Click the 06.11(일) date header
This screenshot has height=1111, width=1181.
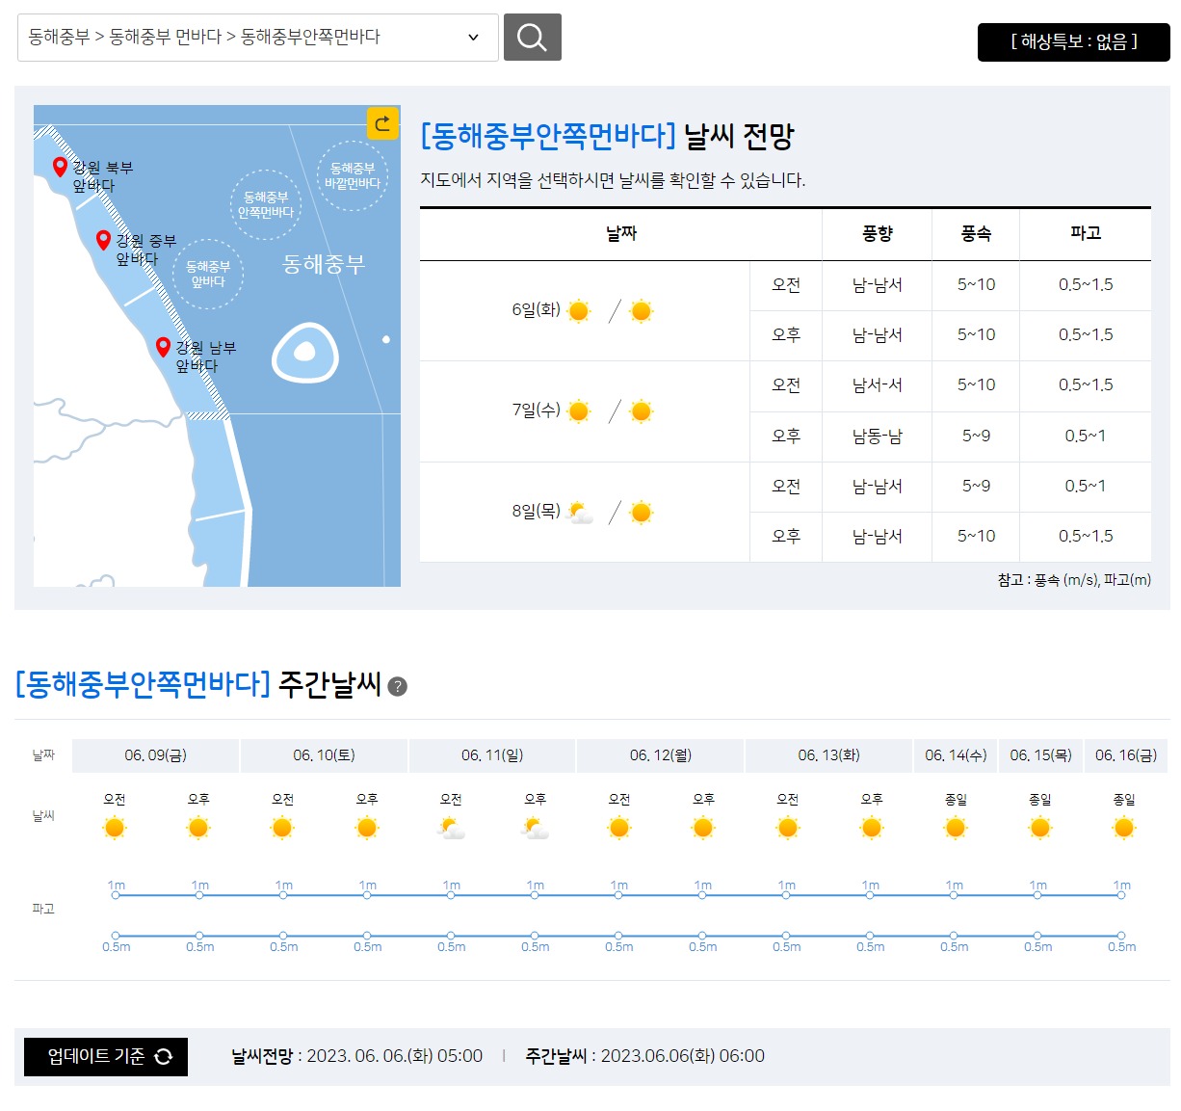pos(492,755)
